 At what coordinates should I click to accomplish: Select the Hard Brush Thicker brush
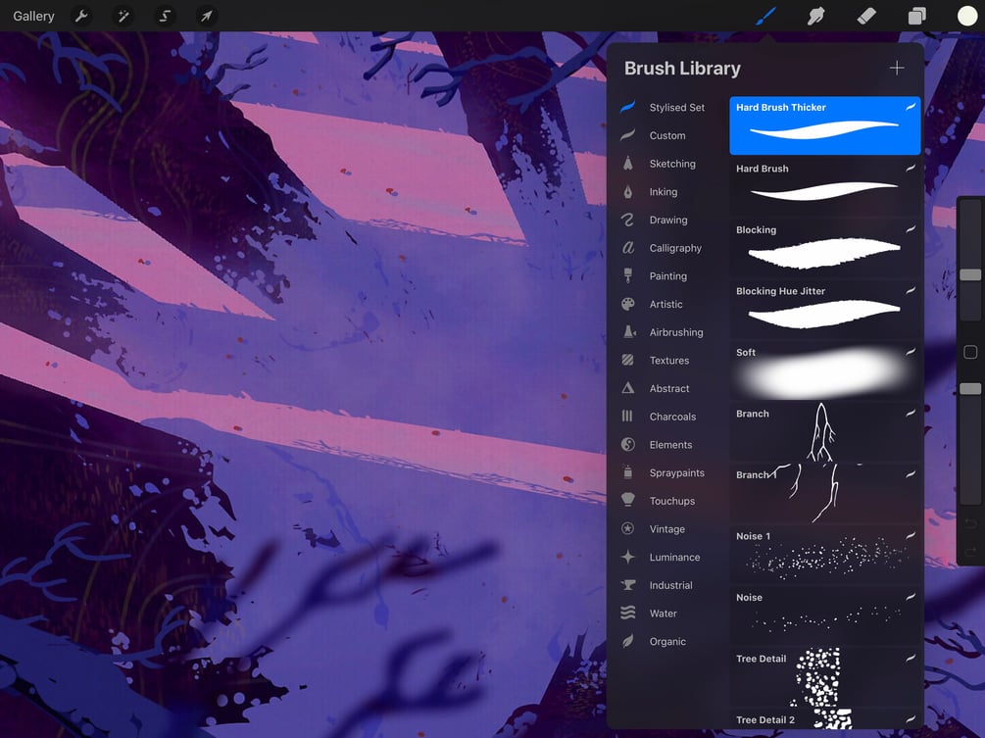tap(825, 125)
